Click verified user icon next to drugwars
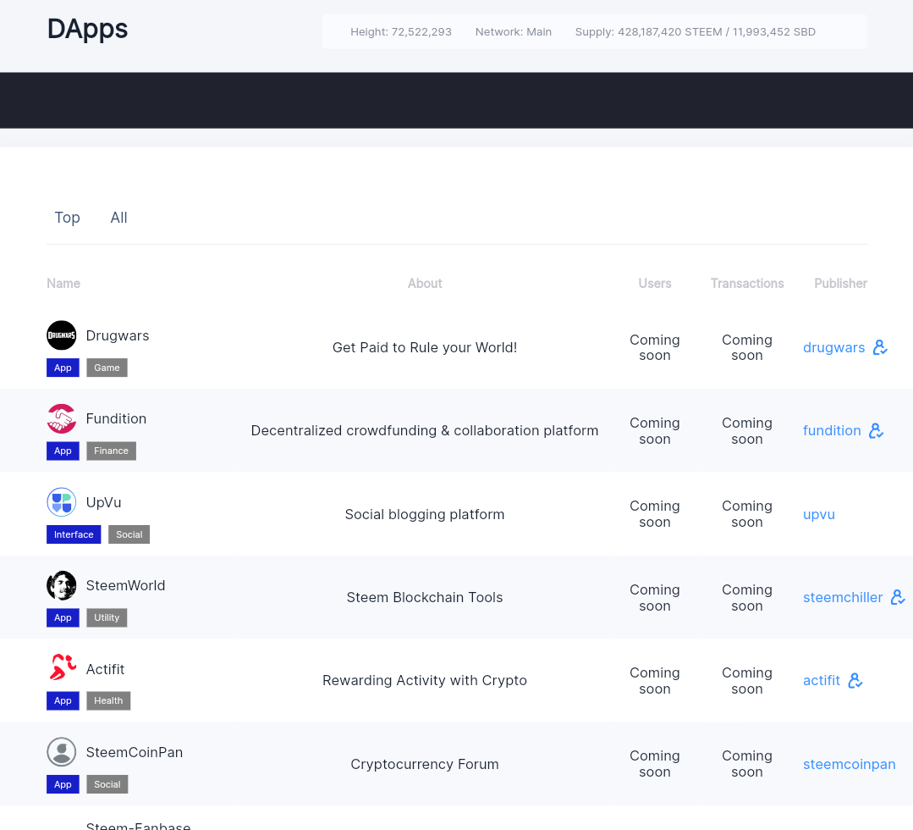The width and height of the screenshot is (913, 830). coord(880,347)
